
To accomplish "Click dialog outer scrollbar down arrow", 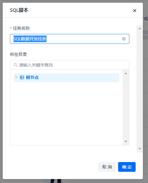I will 140,149.
